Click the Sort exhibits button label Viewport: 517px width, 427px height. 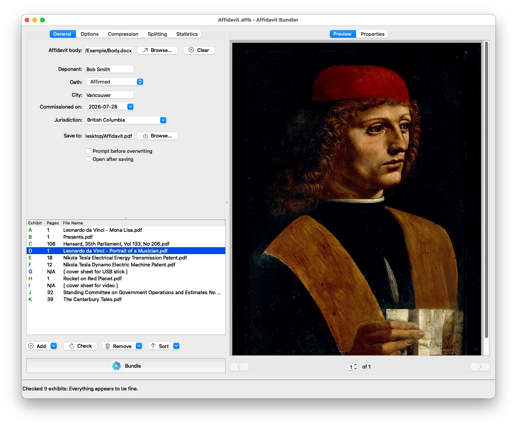coord(164,346)
